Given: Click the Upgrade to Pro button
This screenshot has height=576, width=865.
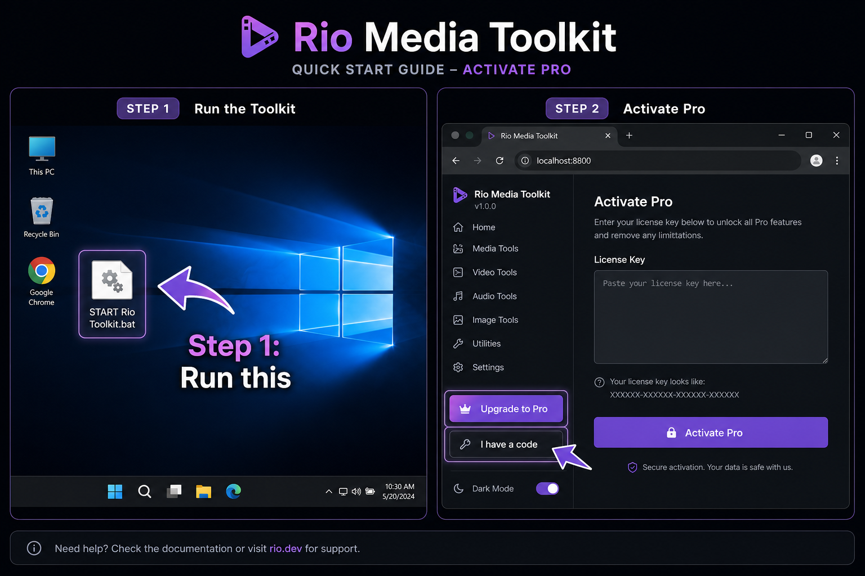Looking at the screenshot, I should pyautogui.click(x=506, y=409).
